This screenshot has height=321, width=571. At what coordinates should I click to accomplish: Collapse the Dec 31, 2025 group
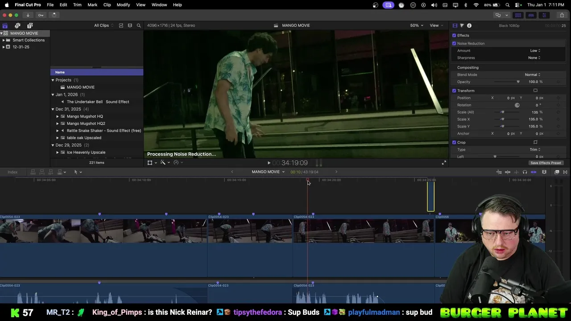click(x=53, y=109)
